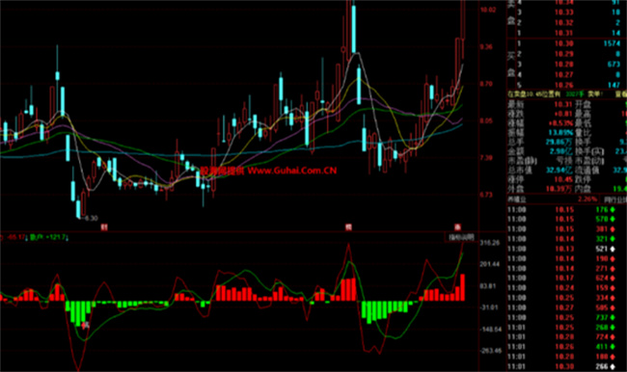Click the 316.26 label on the indicator axis
Viewport: 627px width, 372px height.
click(490, 243)
